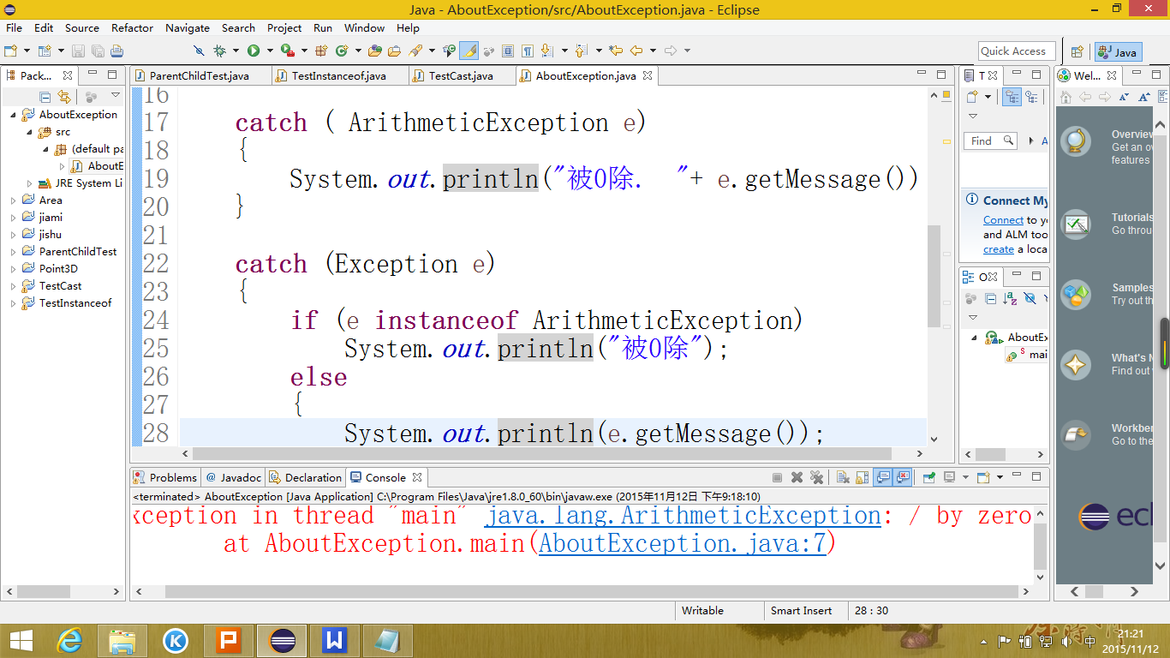The image size is (1170, 658).
Task: Click Remove Launch X icon in Console
Action: click(x=797, y=477)
